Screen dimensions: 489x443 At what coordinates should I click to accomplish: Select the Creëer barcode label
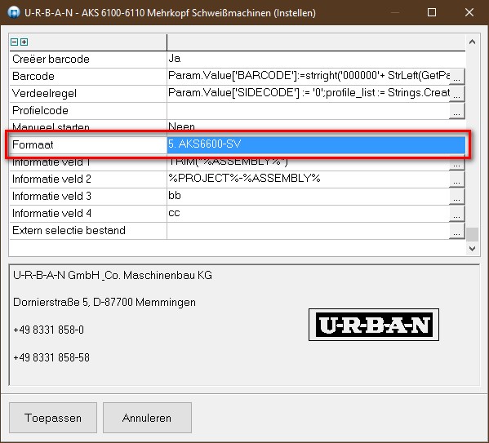click(51, 60)
